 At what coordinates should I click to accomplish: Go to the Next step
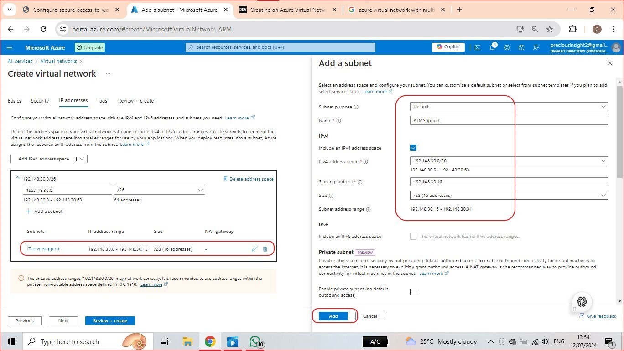(x=63, y=320)
